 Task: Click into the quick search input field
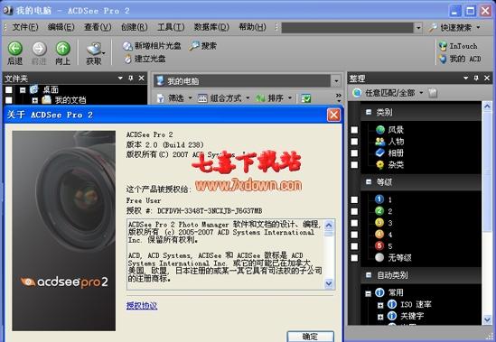click(347, 28)
